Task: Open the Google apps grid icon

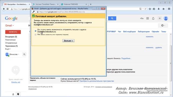Action: [x=148, y=18]
